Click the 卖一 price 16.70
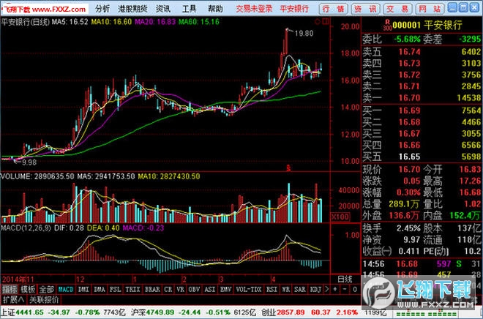 pyautogui.click(x=409, y=98)
